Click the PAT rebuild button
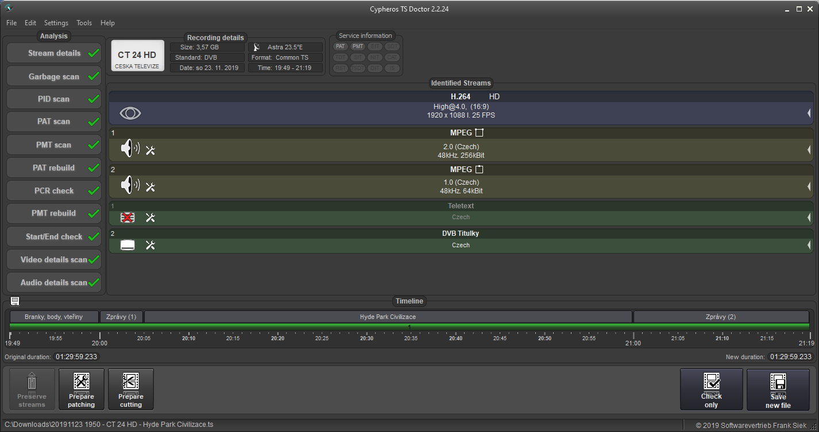 pos(54,168)
